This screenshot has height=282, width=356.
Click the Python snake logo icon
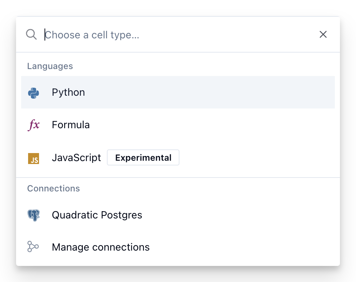point(34,93)
